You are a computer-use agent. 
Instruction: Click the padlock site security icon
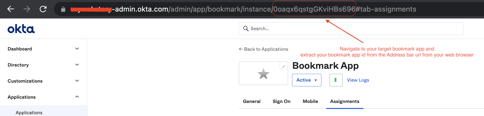point(63,10)
